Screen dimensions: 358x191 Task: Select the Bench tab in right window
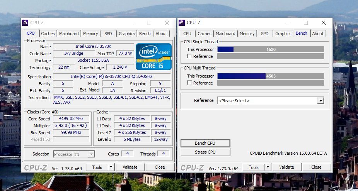click(302, 33)
